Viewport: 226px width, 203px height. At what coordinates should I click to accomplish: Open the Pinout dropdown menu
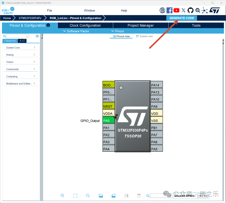(x=118, y=31)
